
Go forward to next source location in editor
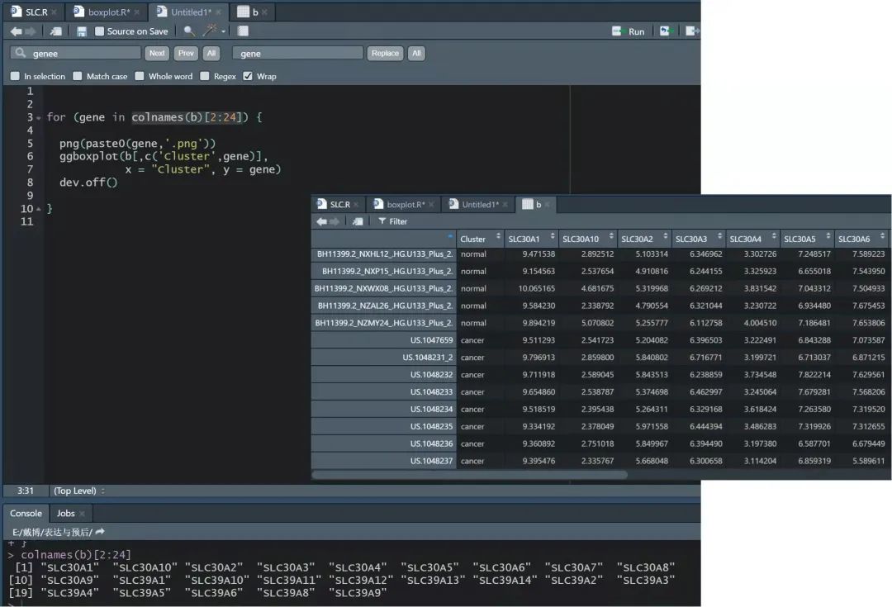(x=31, y=31)
